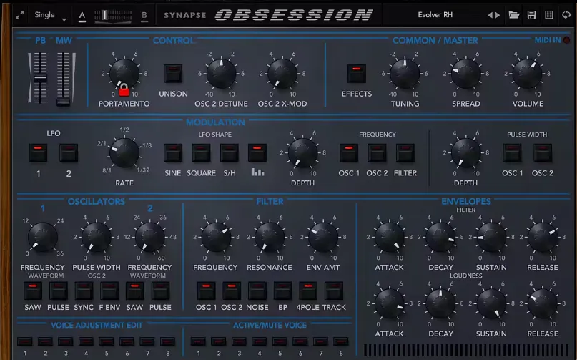Go to next preset with right arrow
The image size is (577, 360).
(x=498, y=15)
